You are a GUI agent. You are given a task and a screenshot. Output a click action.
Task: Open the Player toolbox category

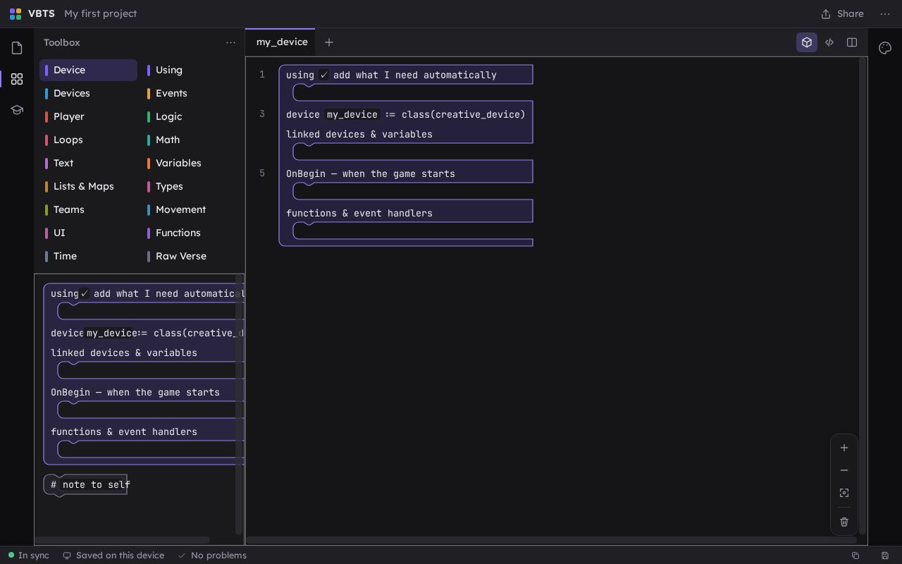[x=88, y=116]
